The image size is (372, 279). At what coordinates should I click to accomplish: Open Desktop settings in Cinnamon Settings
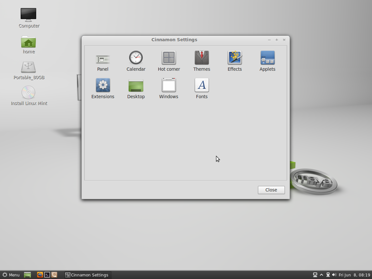(x=136, y=88)
